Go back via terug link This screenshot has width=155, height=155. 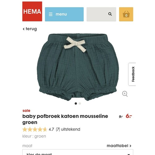click(x=30, y=29)
